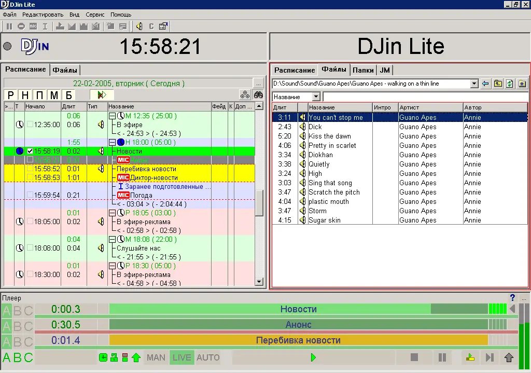Tick the checkbox beside start time 18:05:00
Image resolution: width=531 pixels, height=373 pixels.
(30, 221)
